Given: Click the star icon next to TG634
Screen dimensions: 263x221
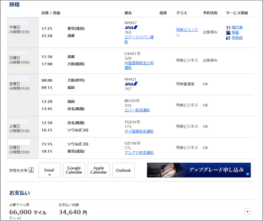Looking at the screenshot, I should tap(138, 122).
